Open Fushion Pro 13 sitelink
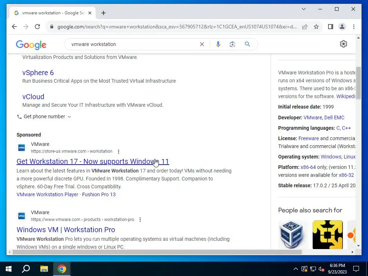Screen dimensions: 368x276 [99, 194]
